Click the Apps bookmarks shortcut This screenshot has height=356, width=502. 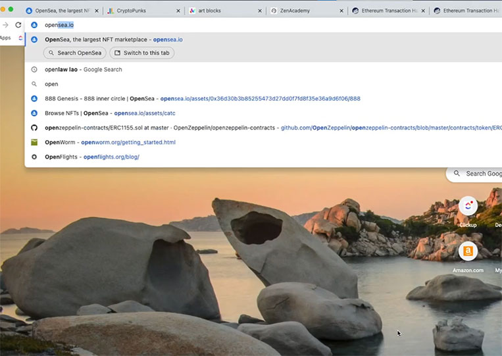[x=5, y=38]
